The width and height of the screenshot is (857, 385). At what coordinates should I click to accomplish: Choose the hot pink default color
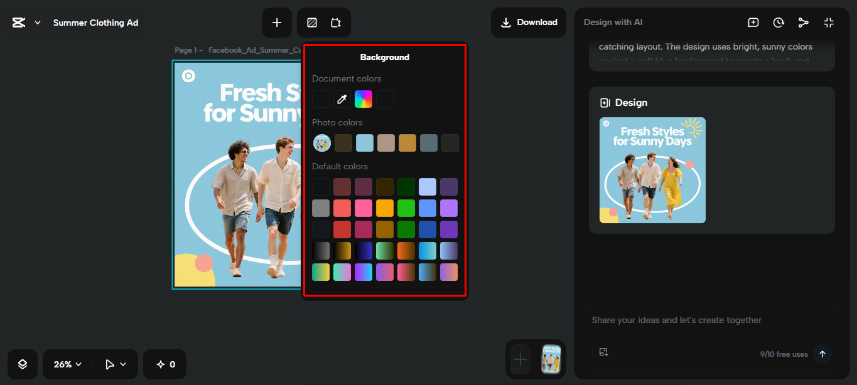pos(364,208)
